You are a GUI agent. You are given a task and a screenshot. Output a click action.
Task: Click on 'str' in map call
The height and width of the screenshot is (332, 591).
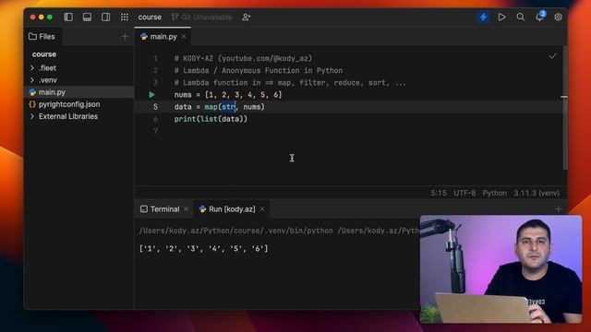(x=228, y=107)
